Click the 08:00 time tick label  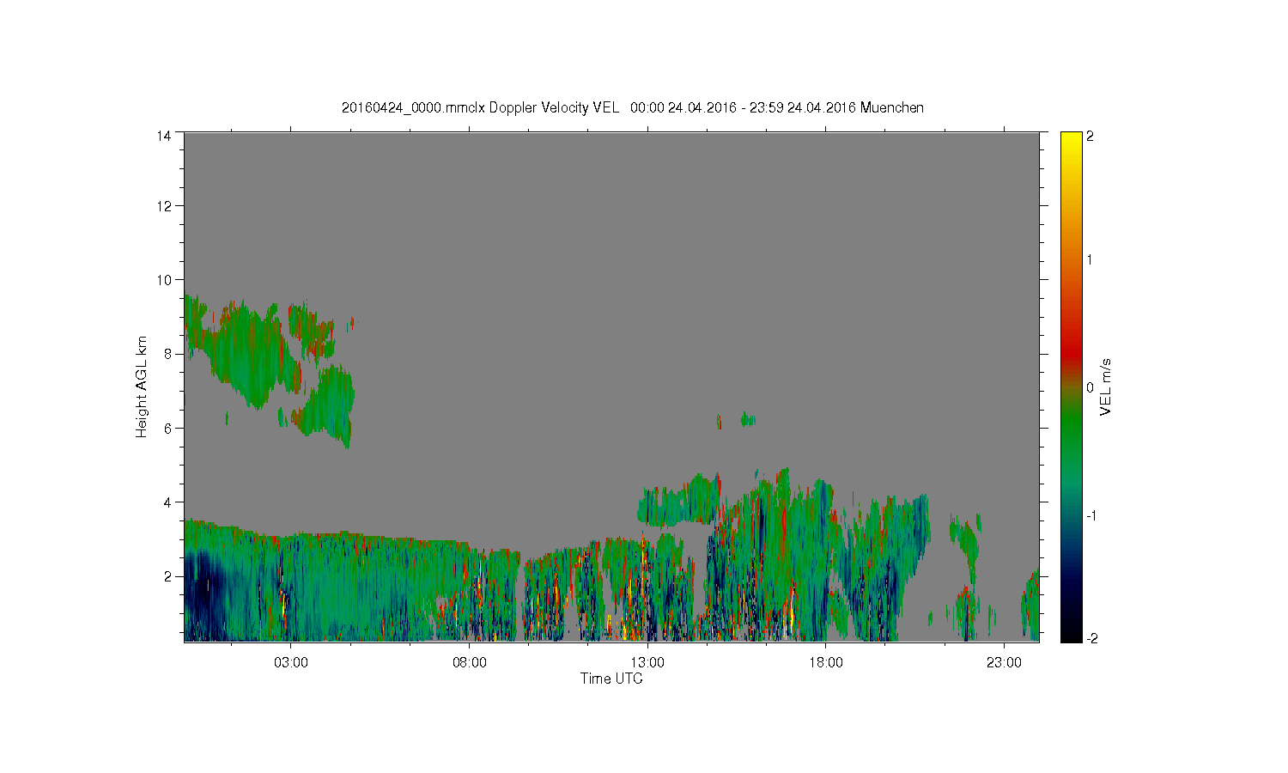point(470,663)
